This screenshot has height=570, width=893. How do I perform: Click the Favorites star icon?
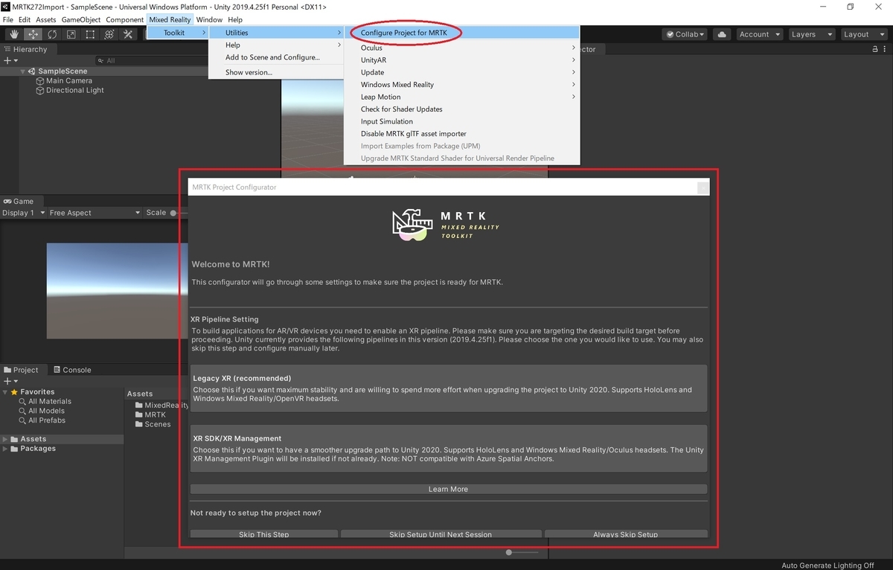point(14,391)
